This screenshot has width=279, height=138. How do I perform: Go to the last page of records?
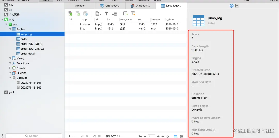[163, 136]
